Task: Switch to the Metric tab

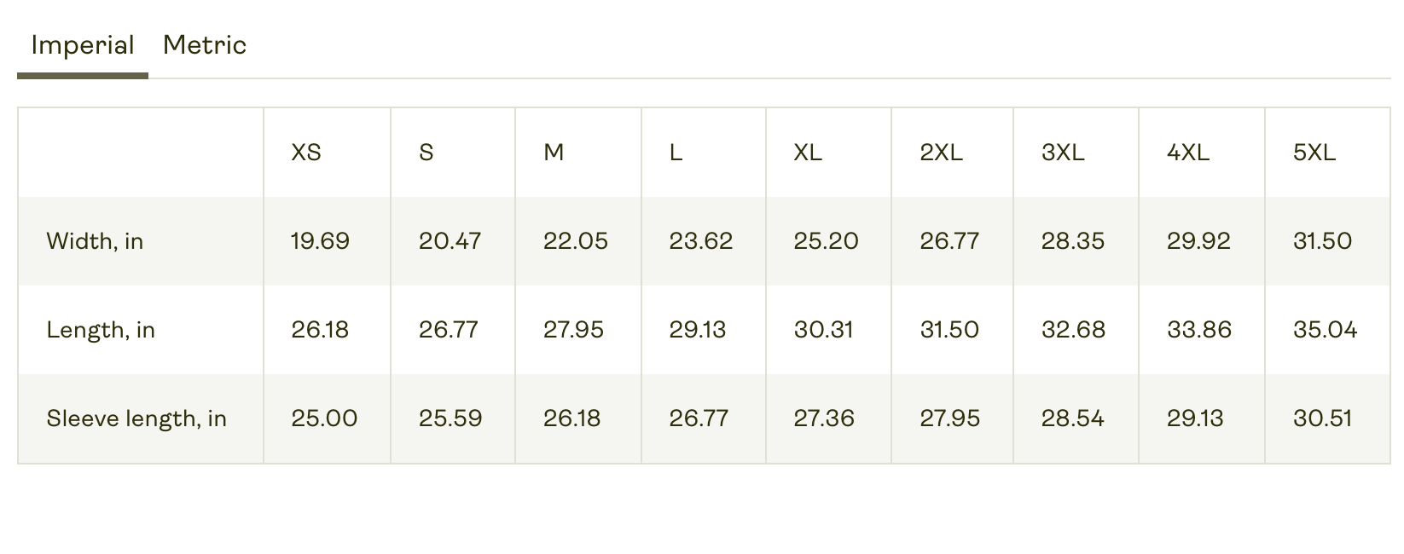Action: coord(205,45)
